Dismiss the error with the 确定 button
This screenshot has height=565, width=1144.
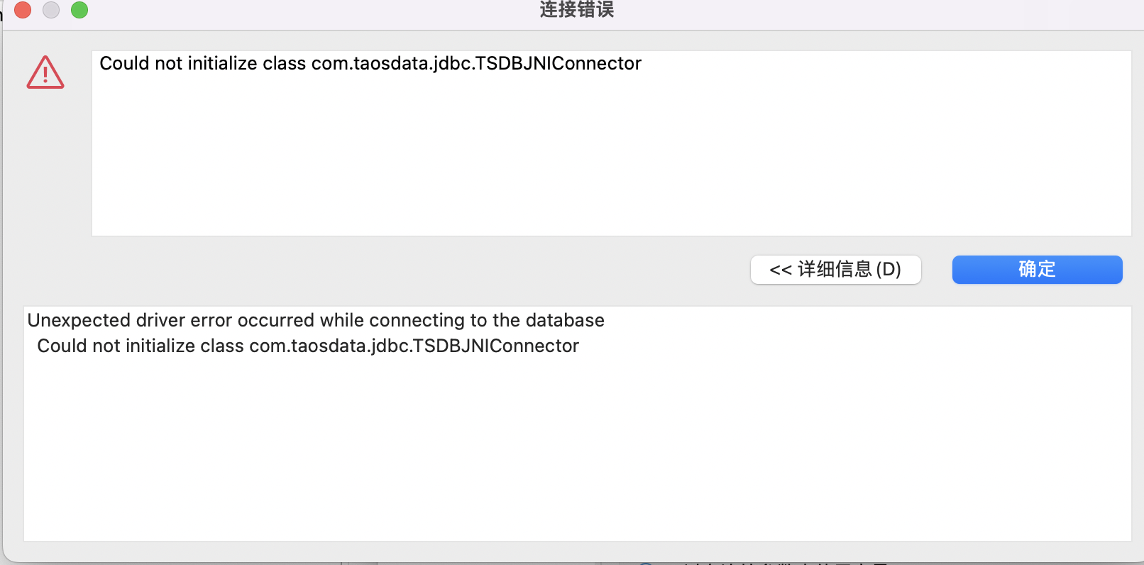click(1037, 270)
